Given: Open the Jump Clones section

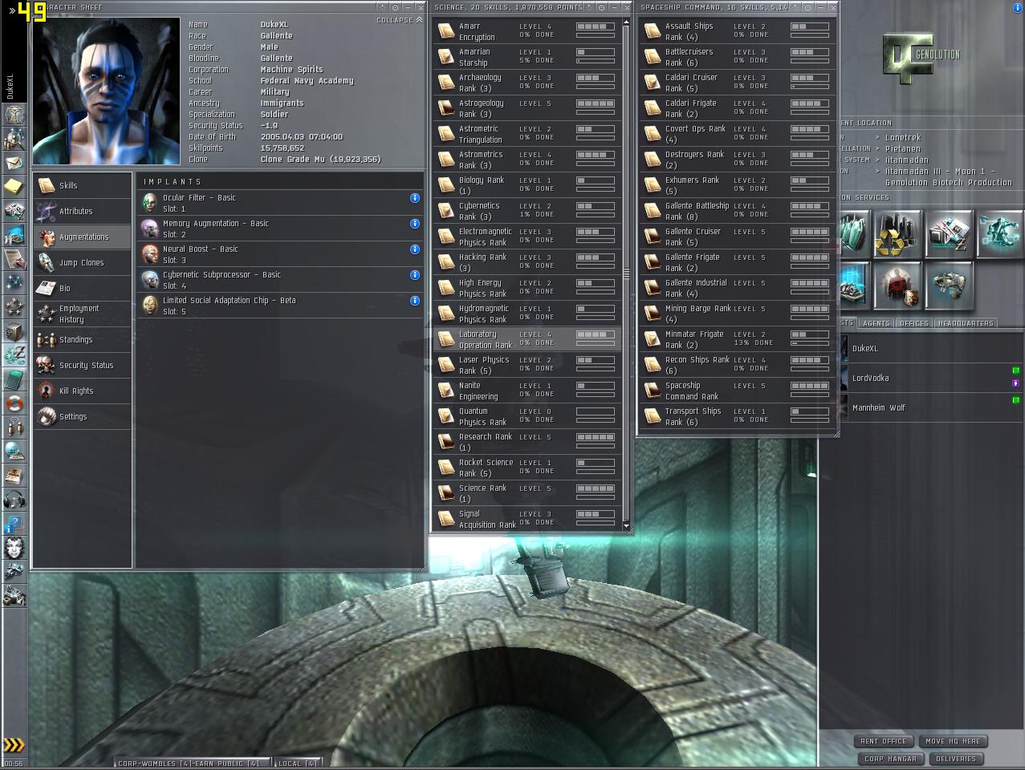Looking at the screenshot, I should [82, 262].
